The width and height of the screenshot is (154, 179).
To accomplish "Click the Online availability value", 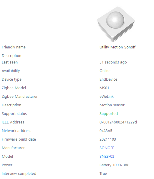I will 105,71.
